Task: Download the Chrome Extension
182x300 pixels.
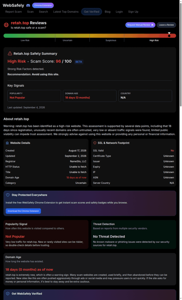Action: click(x=23, y=211)
